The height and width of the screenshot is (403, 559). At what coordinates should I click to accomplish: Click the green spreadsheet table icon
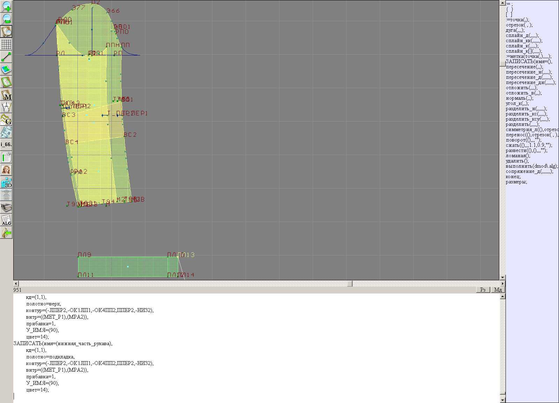pos(6,157)
